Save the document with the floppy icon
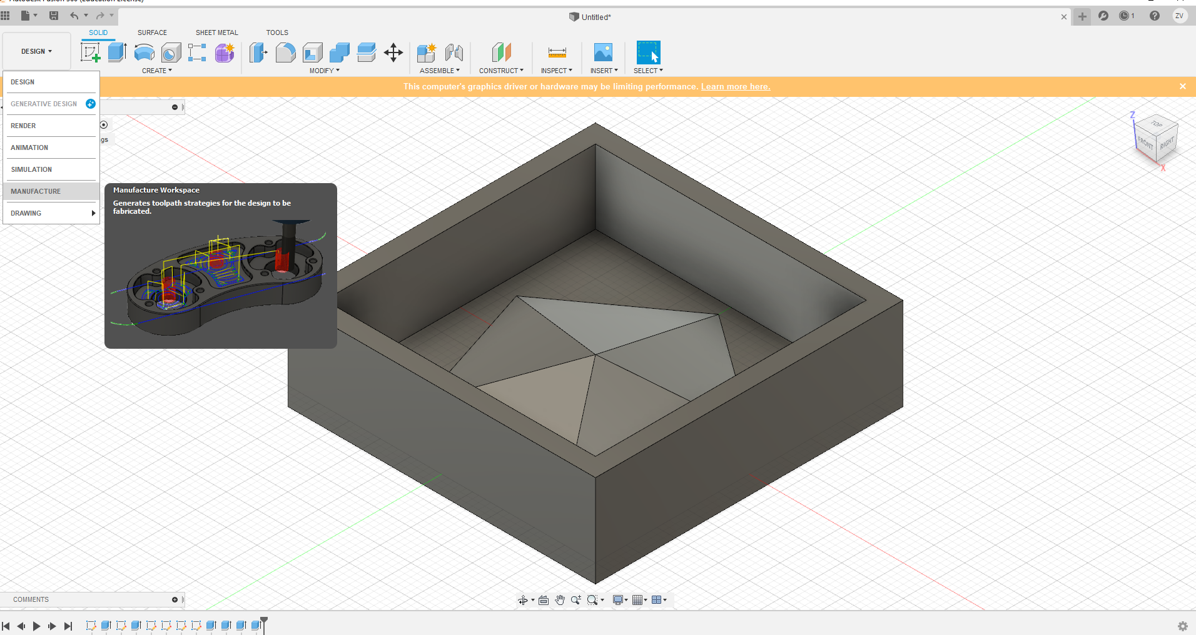The image size is (1196, 635). click(x=54, y=16)
